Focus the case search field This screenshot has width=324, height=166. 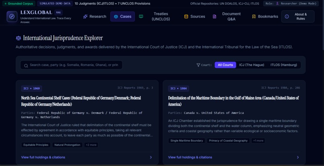pyautogui.click(x=71, y=65)
